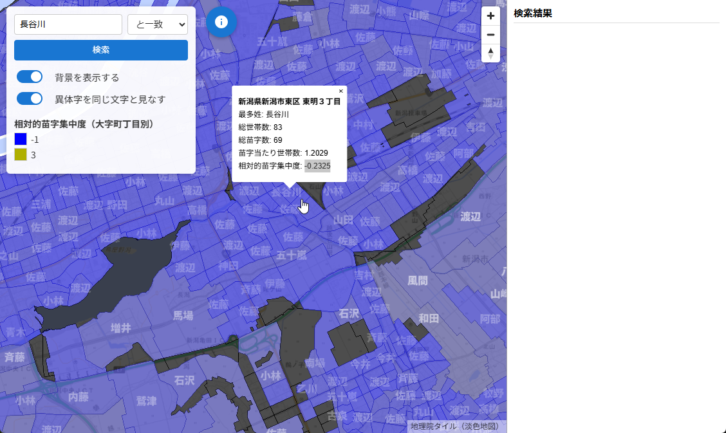Image resolution: width=726 pixels, height=433 pixels.
Task: Open the info panel via the blue i icon
Action: (x=221, y=21)
